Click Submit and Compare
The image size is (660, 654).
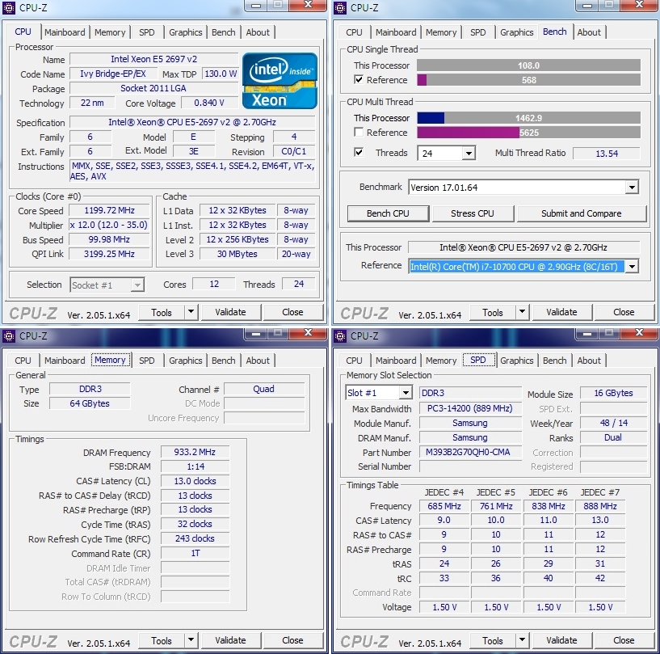point(581,213)
